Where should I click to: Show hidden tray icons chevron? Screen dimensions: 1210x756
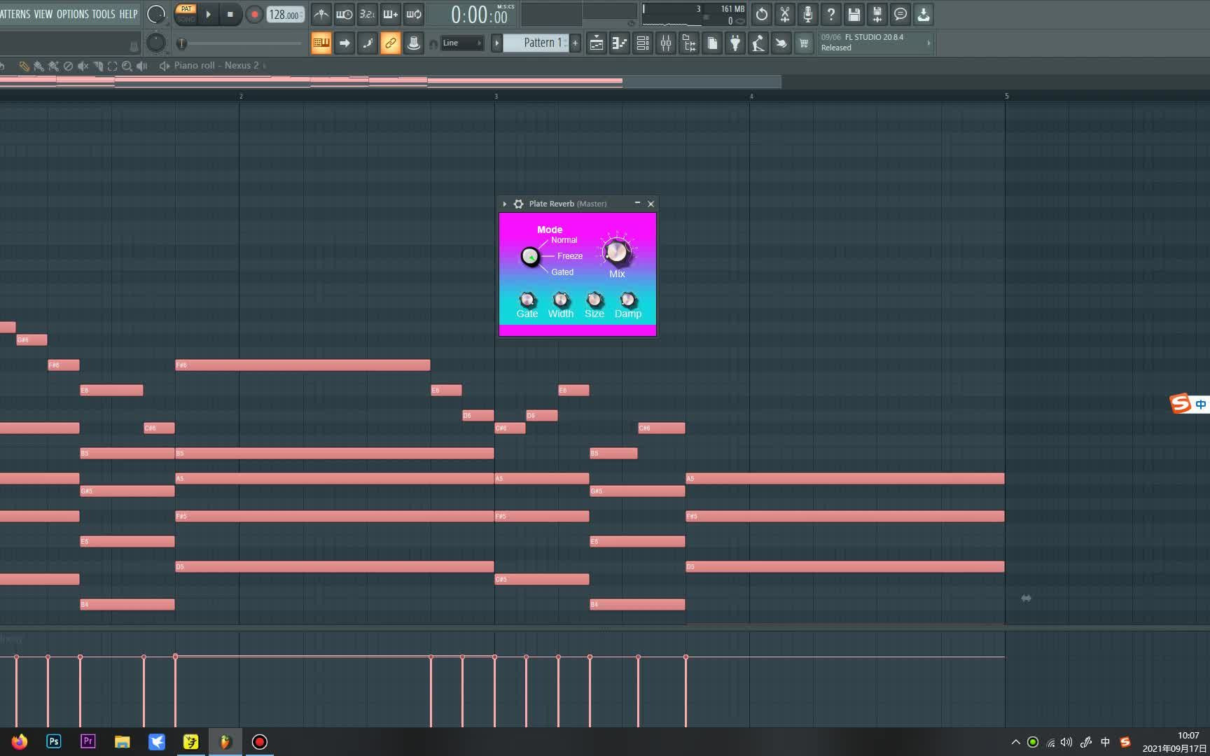(1016, 742)
